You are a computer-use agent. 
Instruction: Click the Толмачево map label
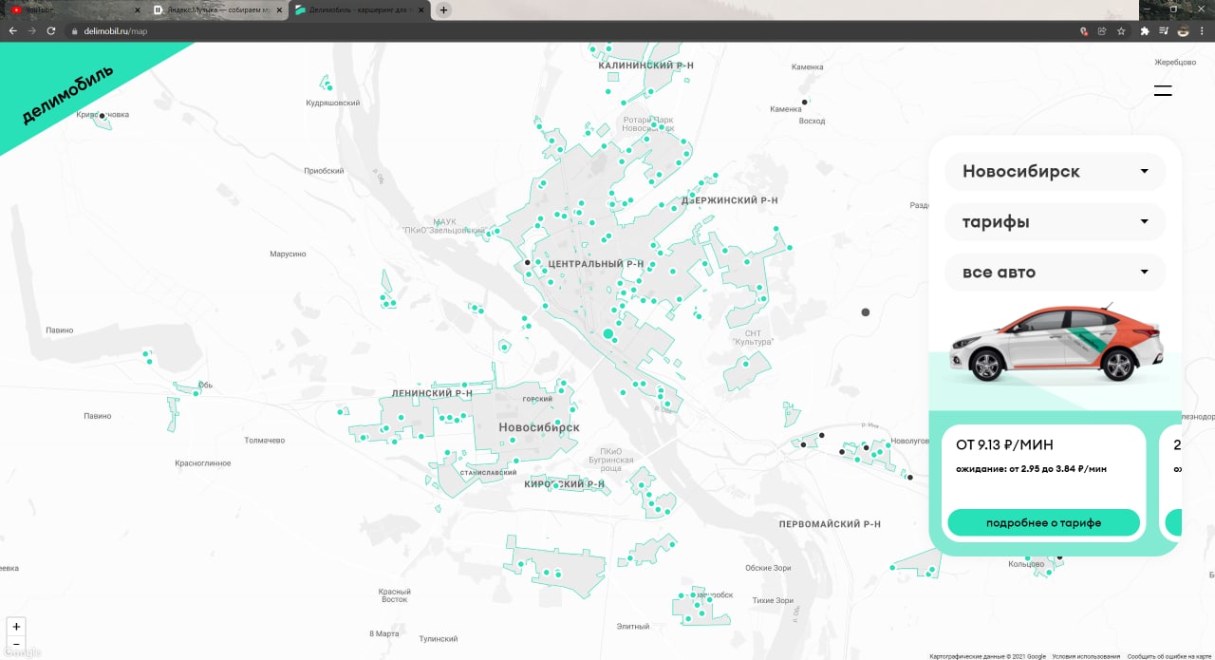(x=264, y=441)
